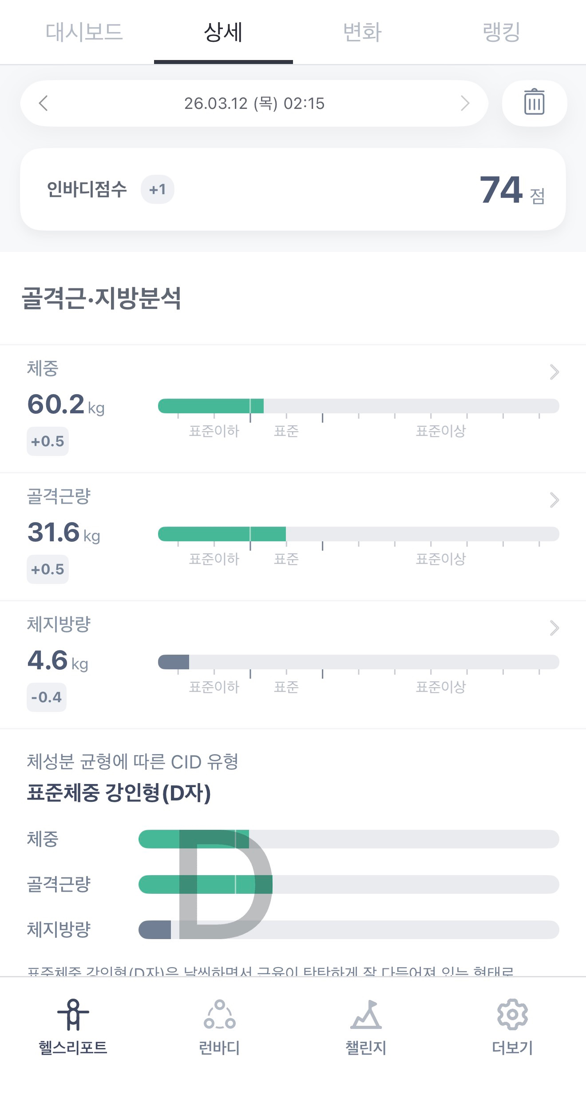This screenshot has height=1120, width=586.
Task: Tap the 인바디점수 74점 card
Action: [x=293, y=189]
